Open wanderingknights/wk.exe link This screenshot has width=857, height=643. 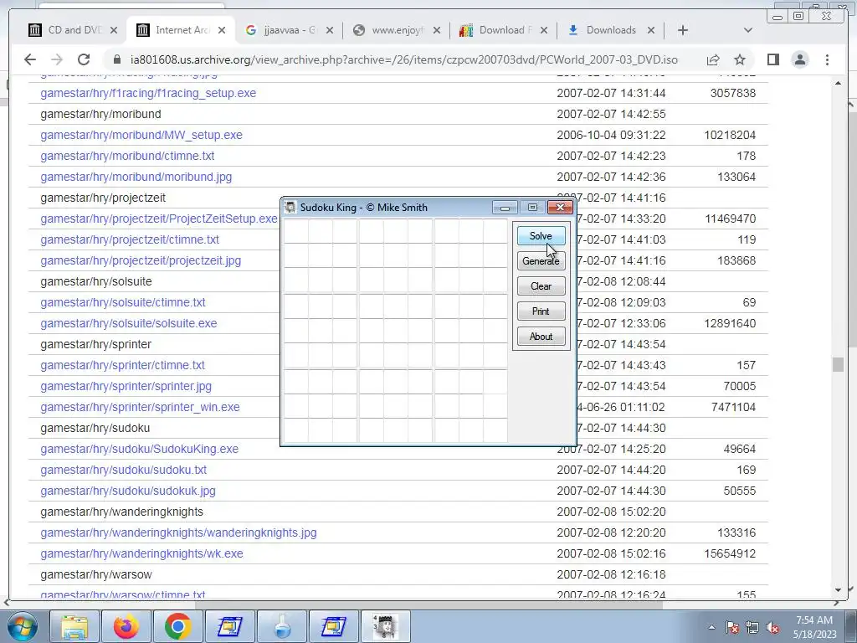click(x=141, y=554)
